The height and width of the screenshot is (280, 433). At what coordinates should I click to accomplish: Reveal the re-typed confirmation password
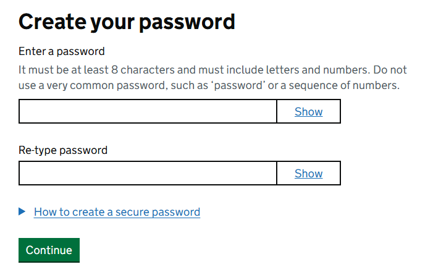tap(308, 173)
